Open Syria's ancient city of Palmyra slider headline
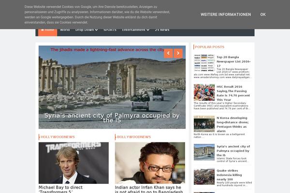Screen dimensions: 290x193 (x=112, y=118)
